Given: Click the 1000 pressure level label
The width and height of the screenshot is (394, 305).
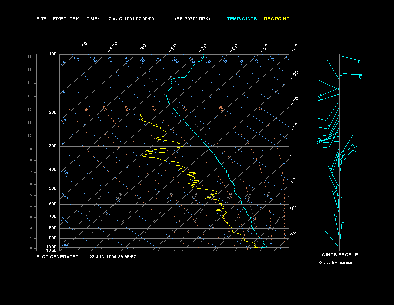Looking at the screenshot, I should pyautogui.click(x=52, y=247).
